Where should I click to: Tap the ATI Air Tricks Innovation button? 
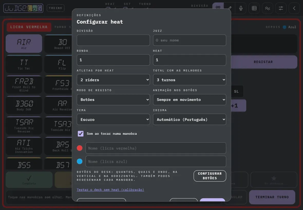(x=24, y=146)
